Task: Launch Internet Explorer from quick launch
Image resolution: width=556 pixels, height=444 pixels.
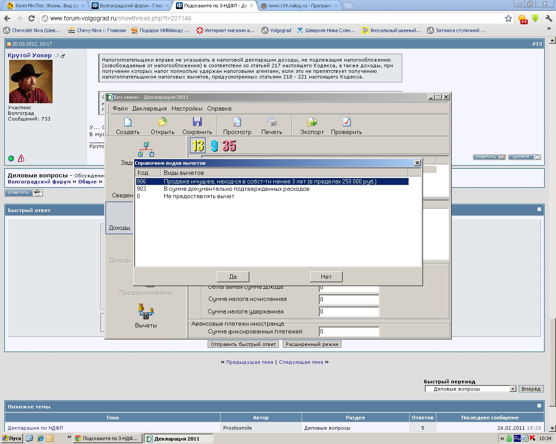Action: [40, 438]
